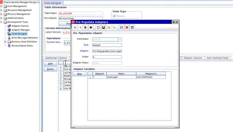Click the Rule field containing Default
This screenshot has height=132, width=233.
click(x=107, y=45)
